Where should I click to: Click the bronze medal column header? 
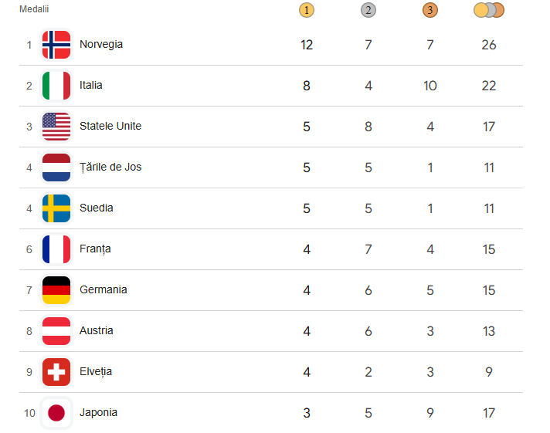point(430,10)
